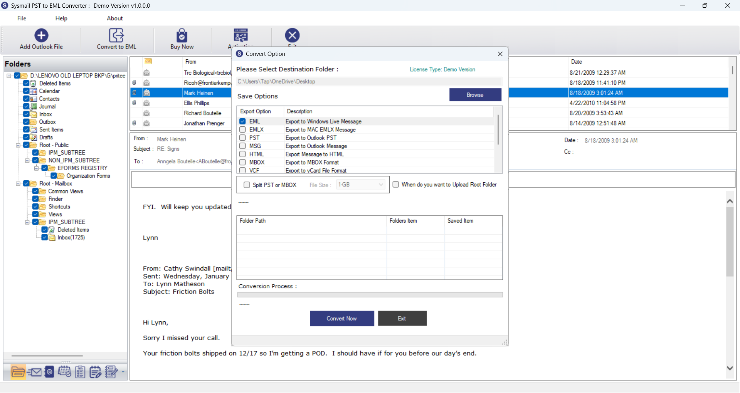
Task: Select the Common Views folder
Action: 66,191
